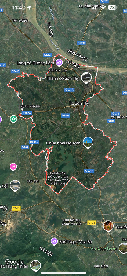Open the Thác Thăng Thiên pool photo marker
127x276 pixels.
pyautogui.click(x=36, y=265)
